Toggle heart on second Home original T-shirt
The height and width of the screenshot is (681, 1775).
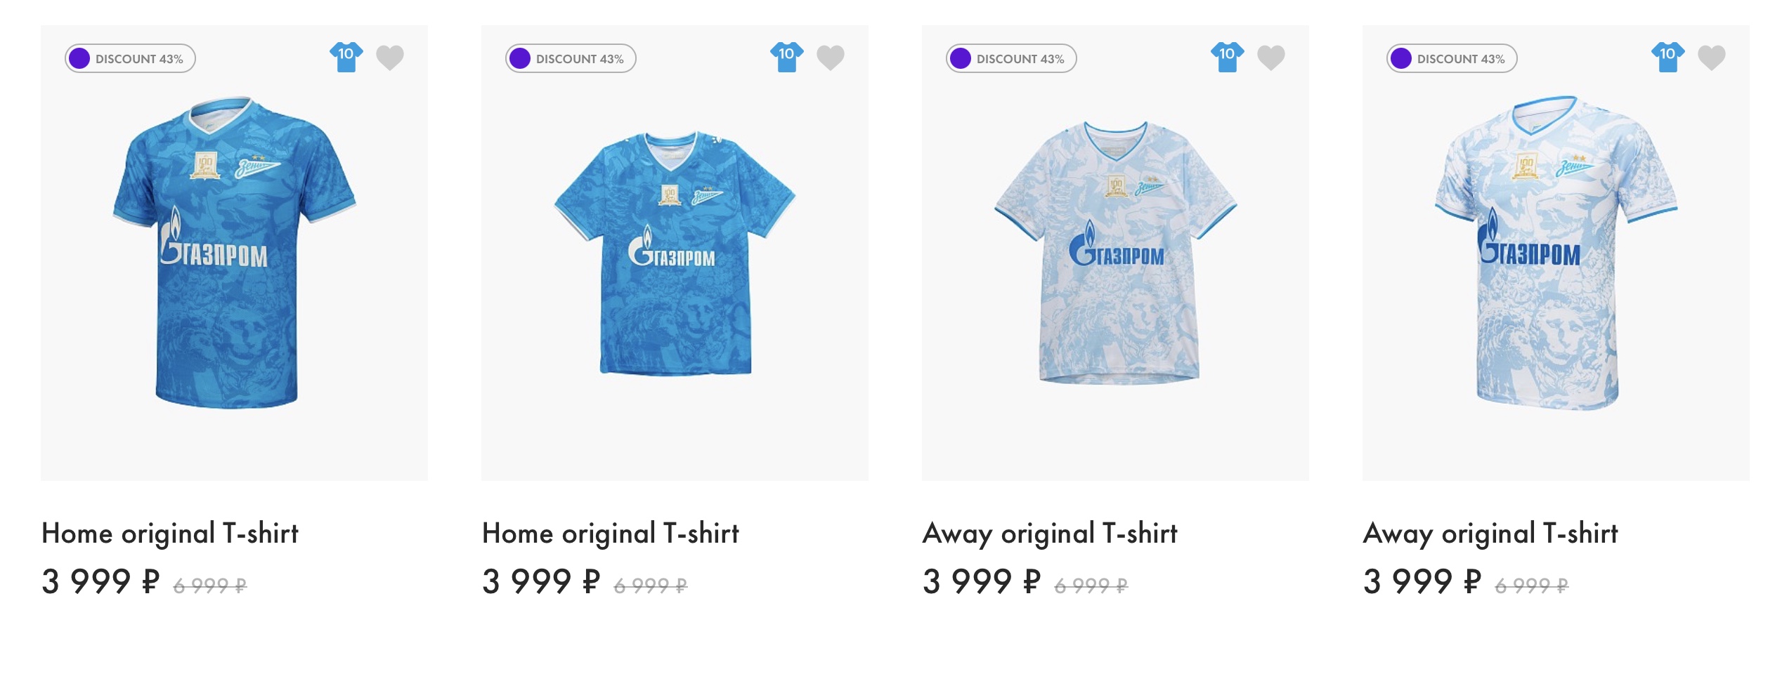(831, 58)
